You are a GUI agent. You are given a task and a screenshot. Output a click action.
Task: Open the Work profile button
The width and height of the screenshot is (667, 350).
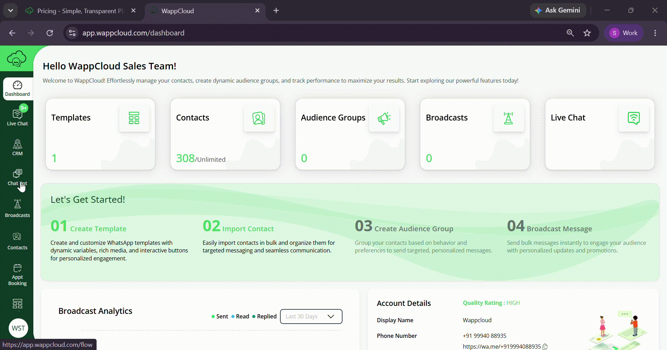tap(624, 33)
